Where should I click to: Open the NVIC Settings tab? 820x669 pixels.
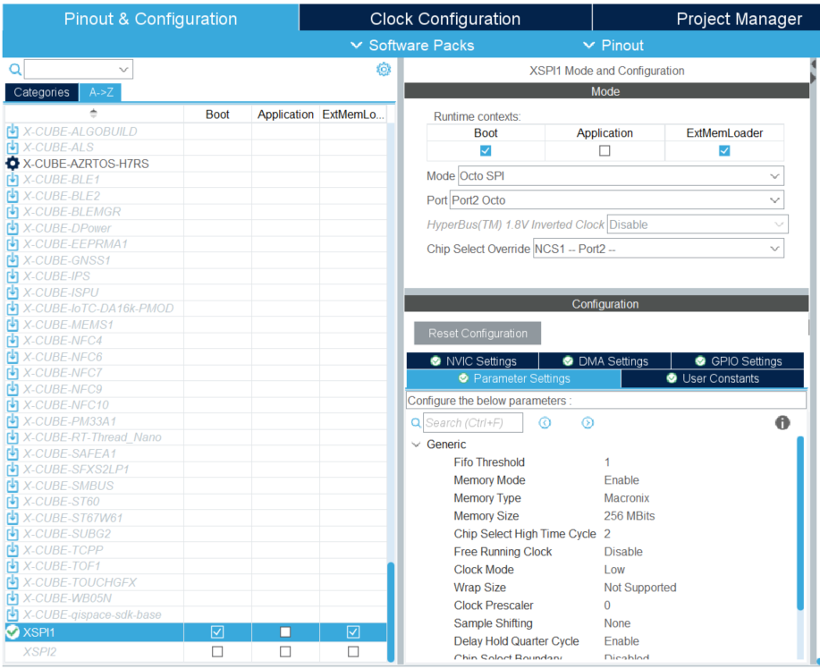tap(472, 361)
